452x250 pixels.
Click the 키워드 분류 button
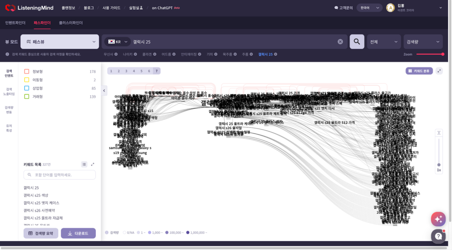pyautogui.click(x=419, y=71)
